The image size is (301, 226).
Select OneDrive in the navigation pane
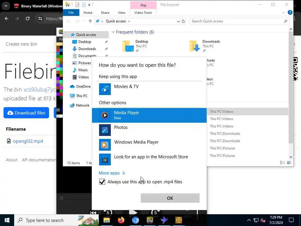[83, 87]
